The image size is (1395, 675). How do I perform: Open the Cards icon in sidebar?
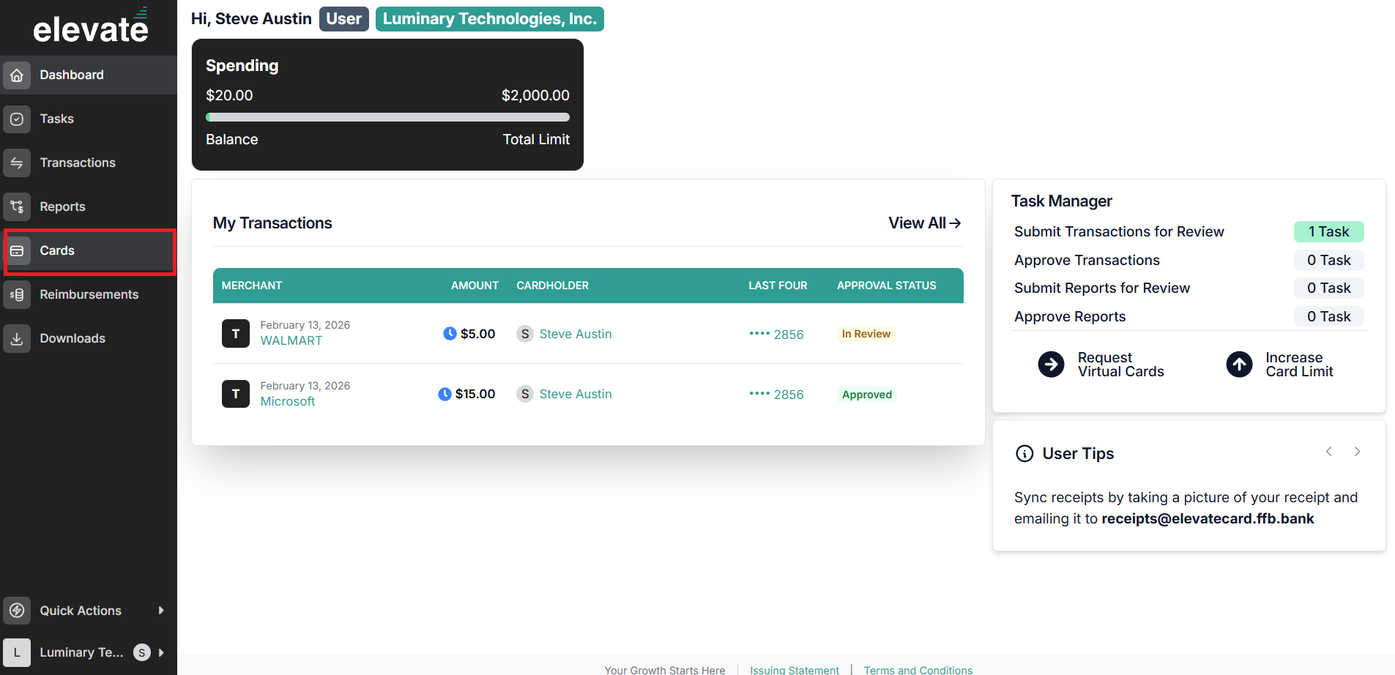(17, 250)
